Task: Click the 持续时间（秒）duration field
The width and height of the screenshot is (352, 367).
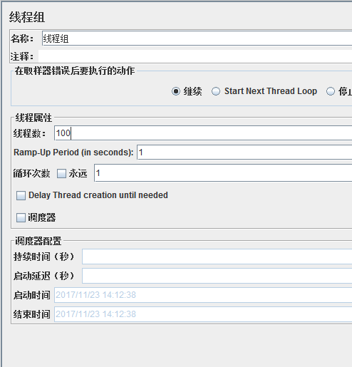Action: [x=217, y=257]
